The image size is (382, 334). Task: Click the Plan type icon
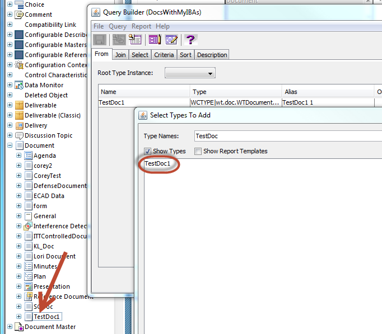tap(28, 276)
